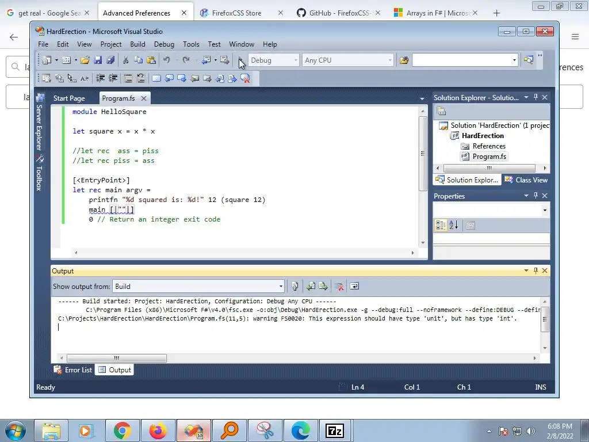Switch to the Class View tab
This screenshot has height=442, width=589.
pyautogui.click(x=526, y=180)
